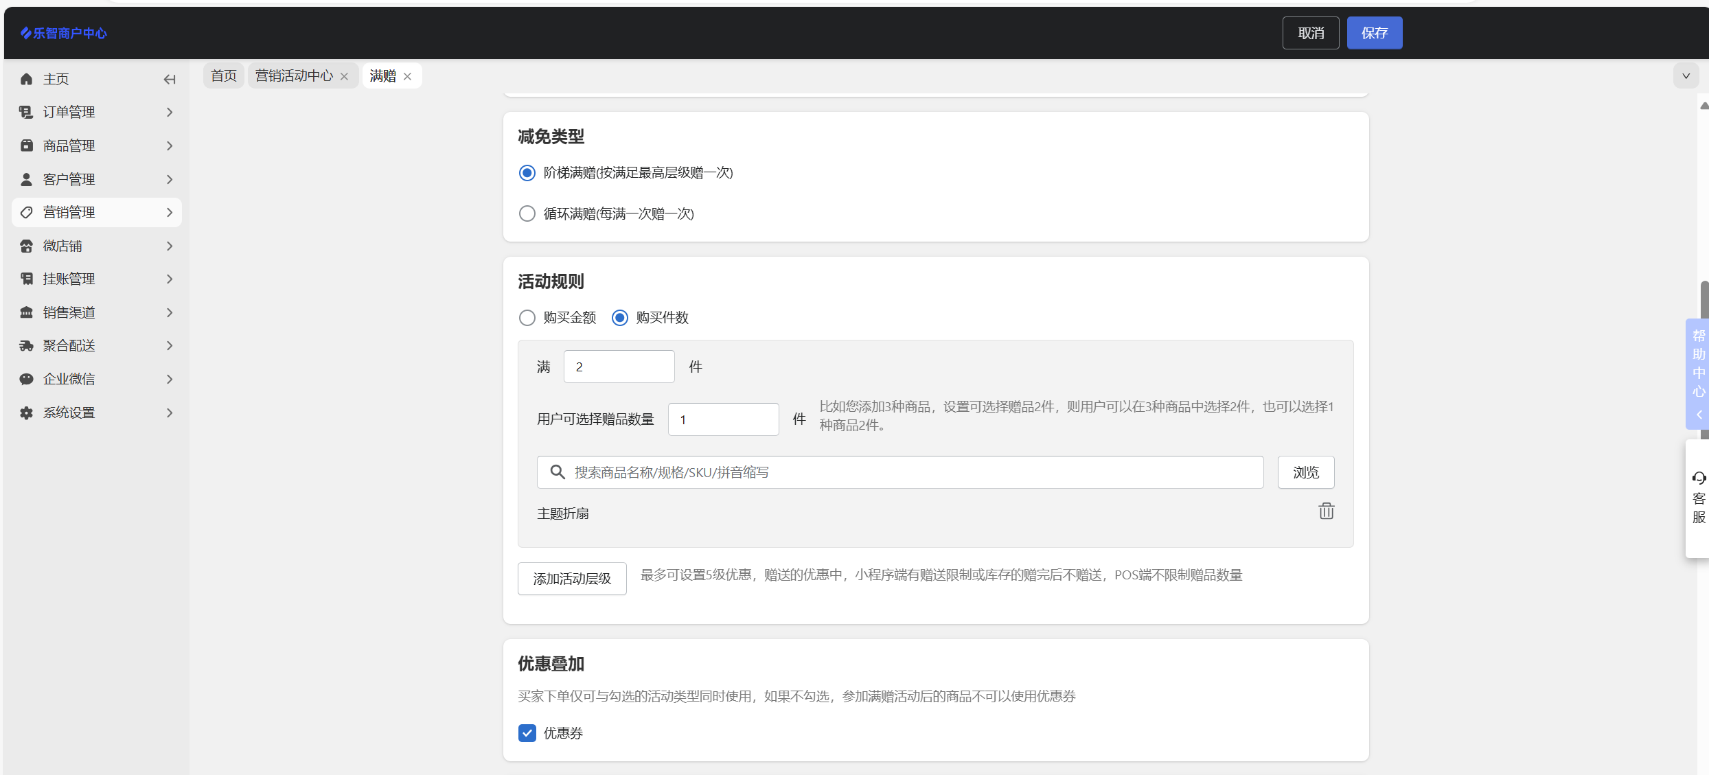Select 阶梯满赠 radio option
This screenshot has height=775, width=1709.
(527, 173)
